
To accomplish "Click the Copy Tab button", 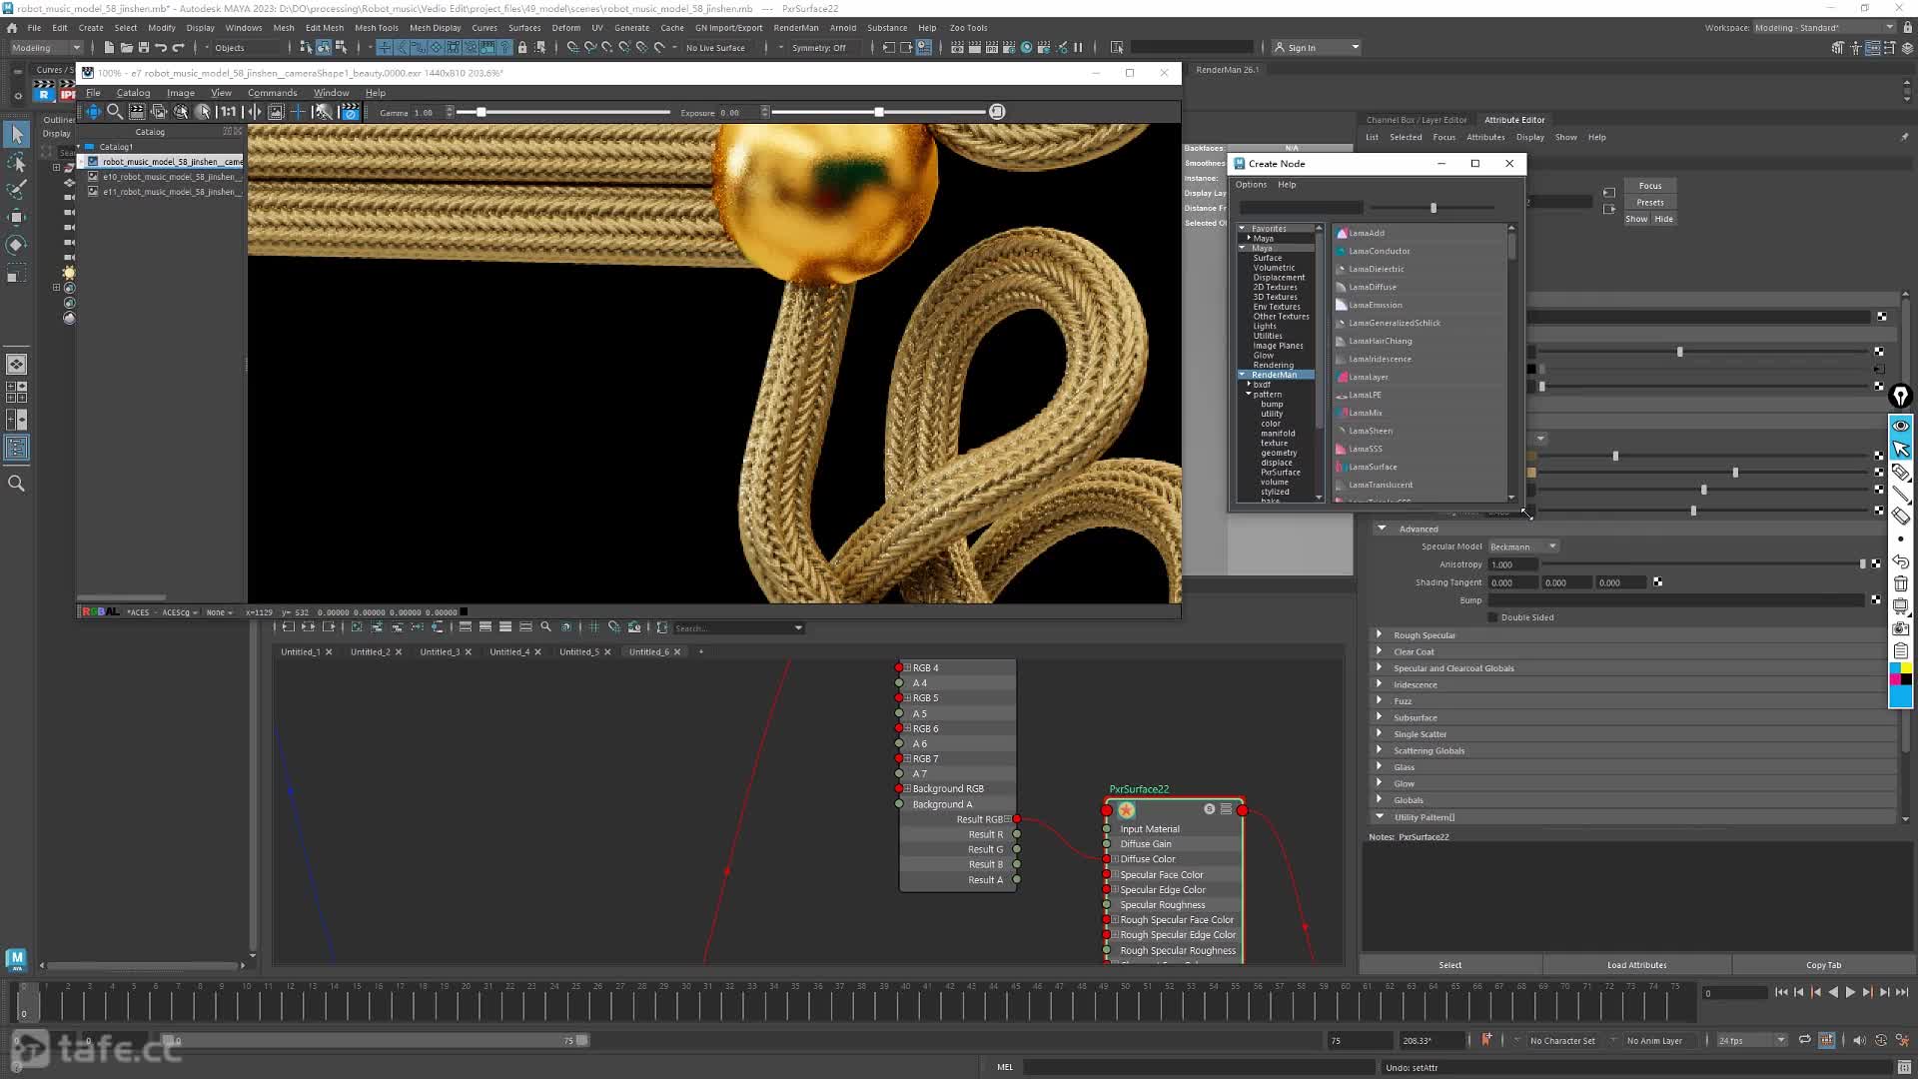I will (1823, 965).
